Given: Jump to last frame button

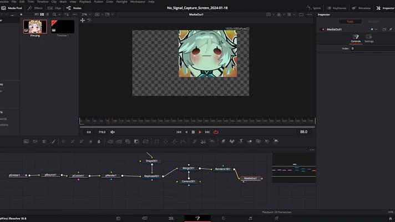Looking at the screenshot, I should [207, 132].
